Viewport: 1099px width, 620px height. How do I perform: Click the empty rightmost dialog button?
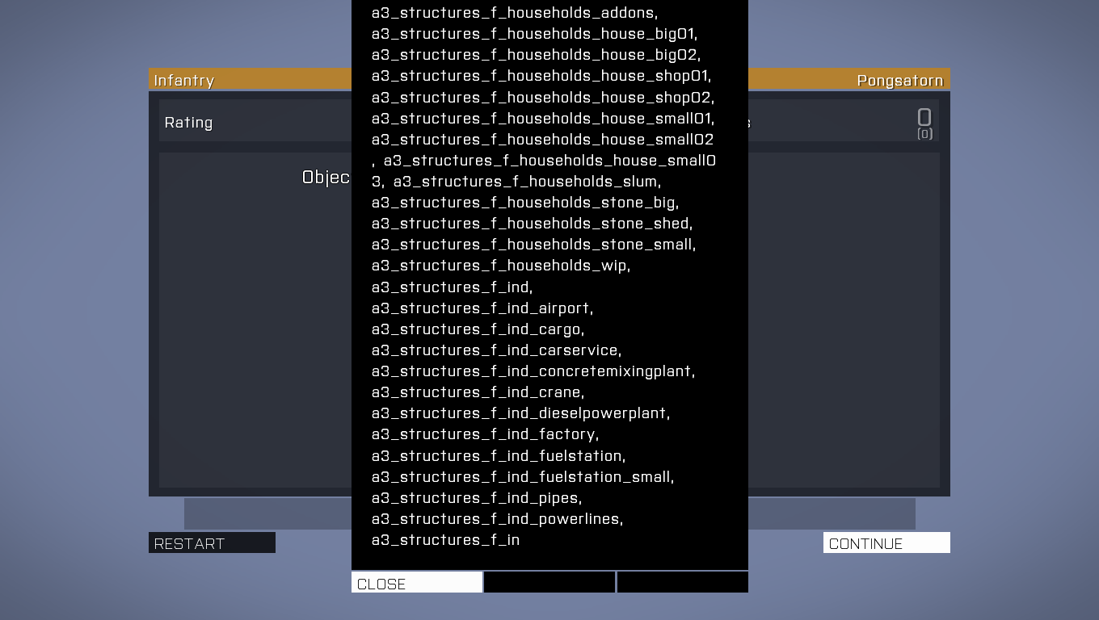[x=682, y=583]
